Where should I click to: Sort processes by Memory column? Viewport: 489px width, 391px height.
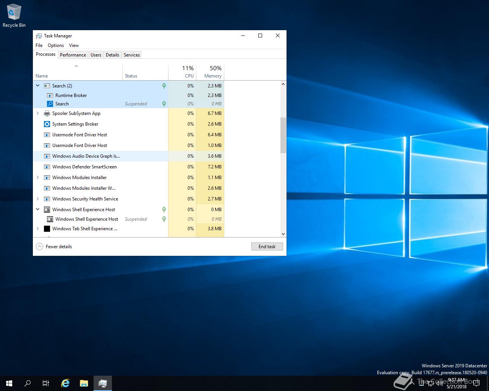pyautogui.click(x=210, y=72)
